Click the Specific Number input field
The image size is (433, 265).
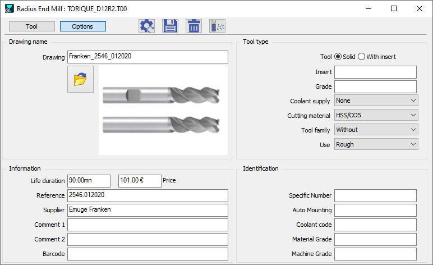[375, 195]
